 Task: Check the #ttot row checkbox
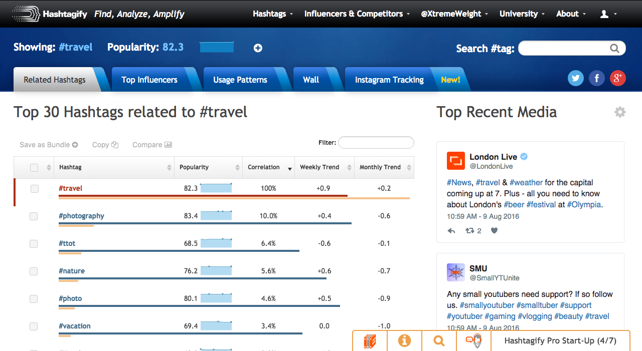point(34,244)
